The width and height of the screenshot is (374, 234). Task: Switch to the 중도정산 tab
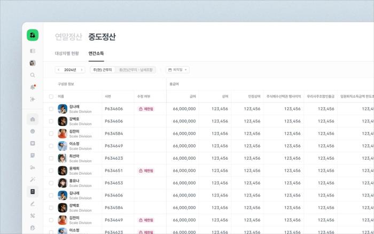102,36
